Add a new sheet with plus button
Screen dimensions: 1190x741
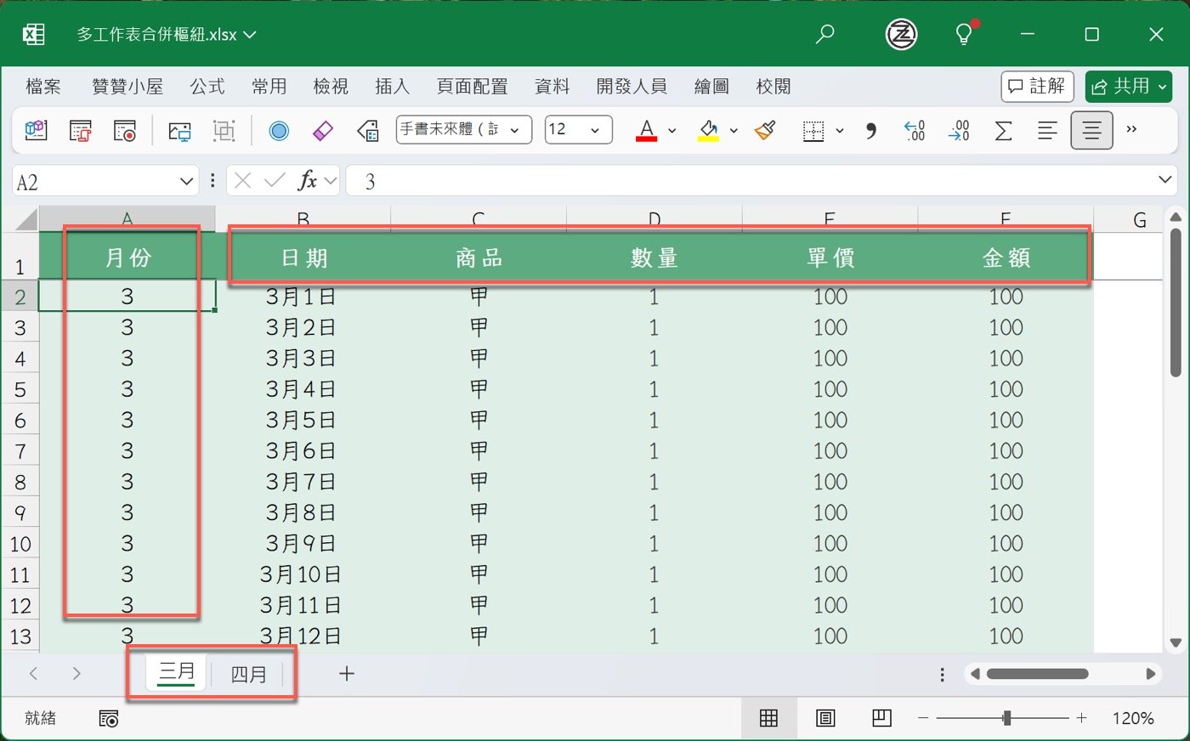[347, 674]
